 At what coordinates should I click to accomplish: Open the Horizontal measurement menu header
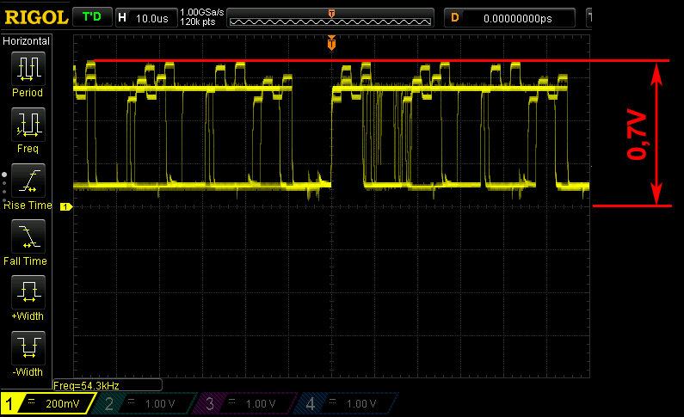pyautogui.click(x=27, y=40)
